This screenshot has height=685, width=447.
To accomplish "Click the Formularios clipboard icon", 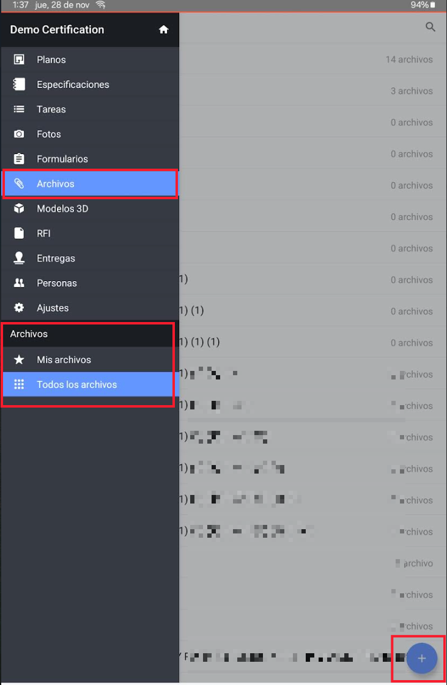I will [19, 159].
